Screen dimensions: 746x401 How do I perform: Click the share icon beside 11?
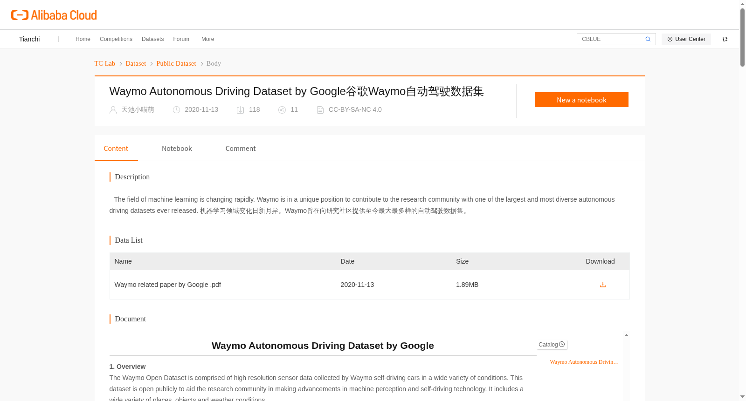coord(282,110)
